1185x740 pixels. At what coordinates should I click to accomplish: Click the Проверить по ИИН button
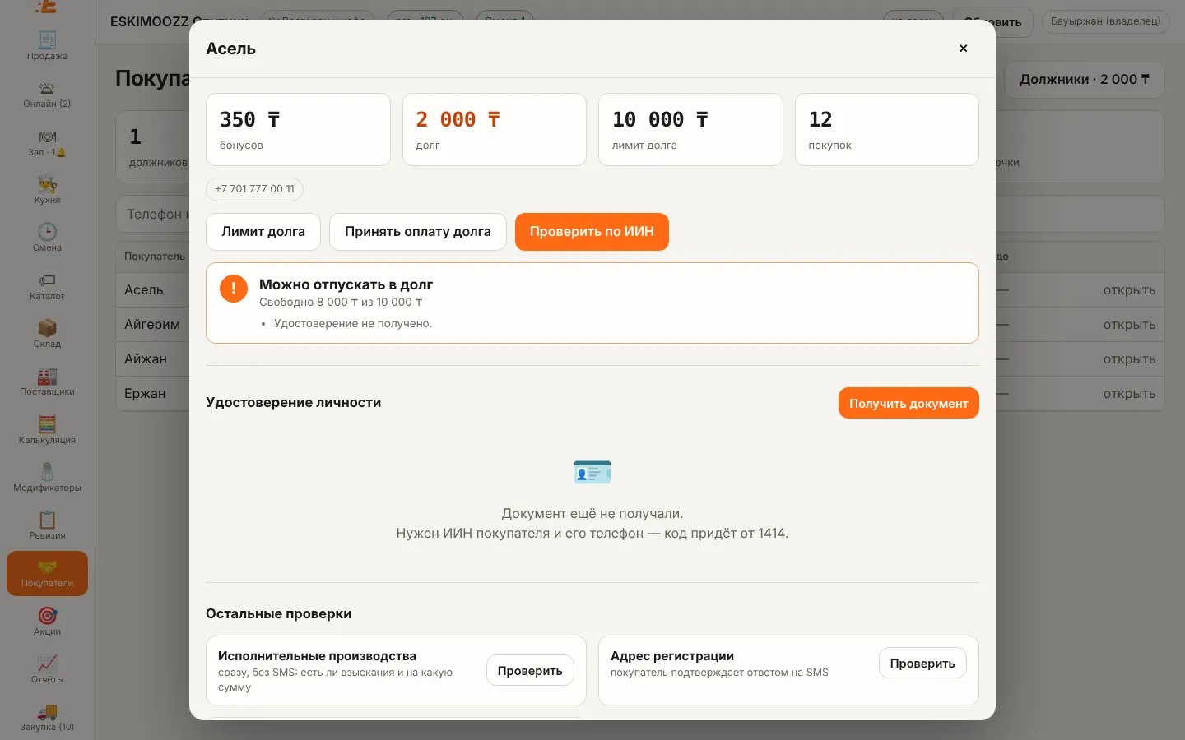pos(592,232)
